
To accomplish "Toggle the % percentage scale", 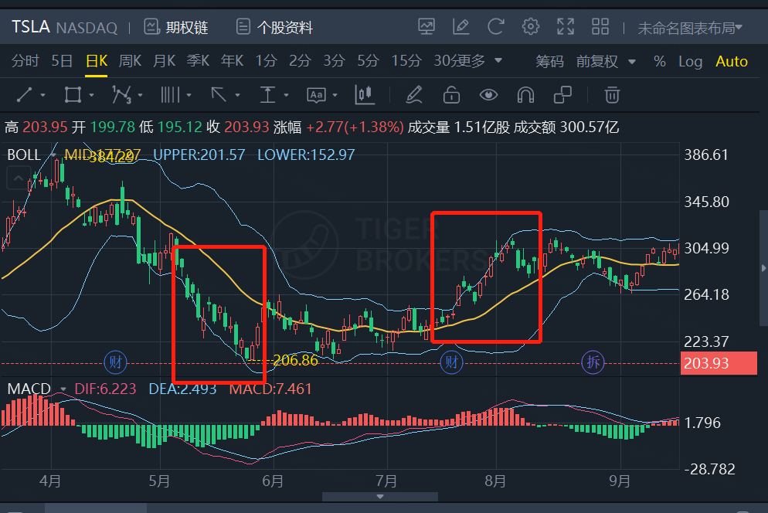I will coord(659,61).
